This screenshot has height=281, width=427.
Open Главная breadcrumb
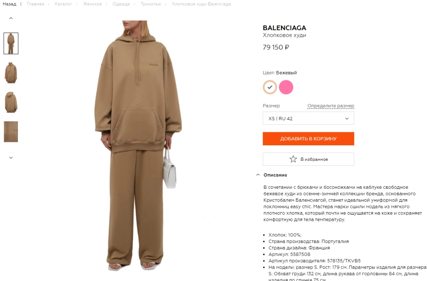coord(35,4)
